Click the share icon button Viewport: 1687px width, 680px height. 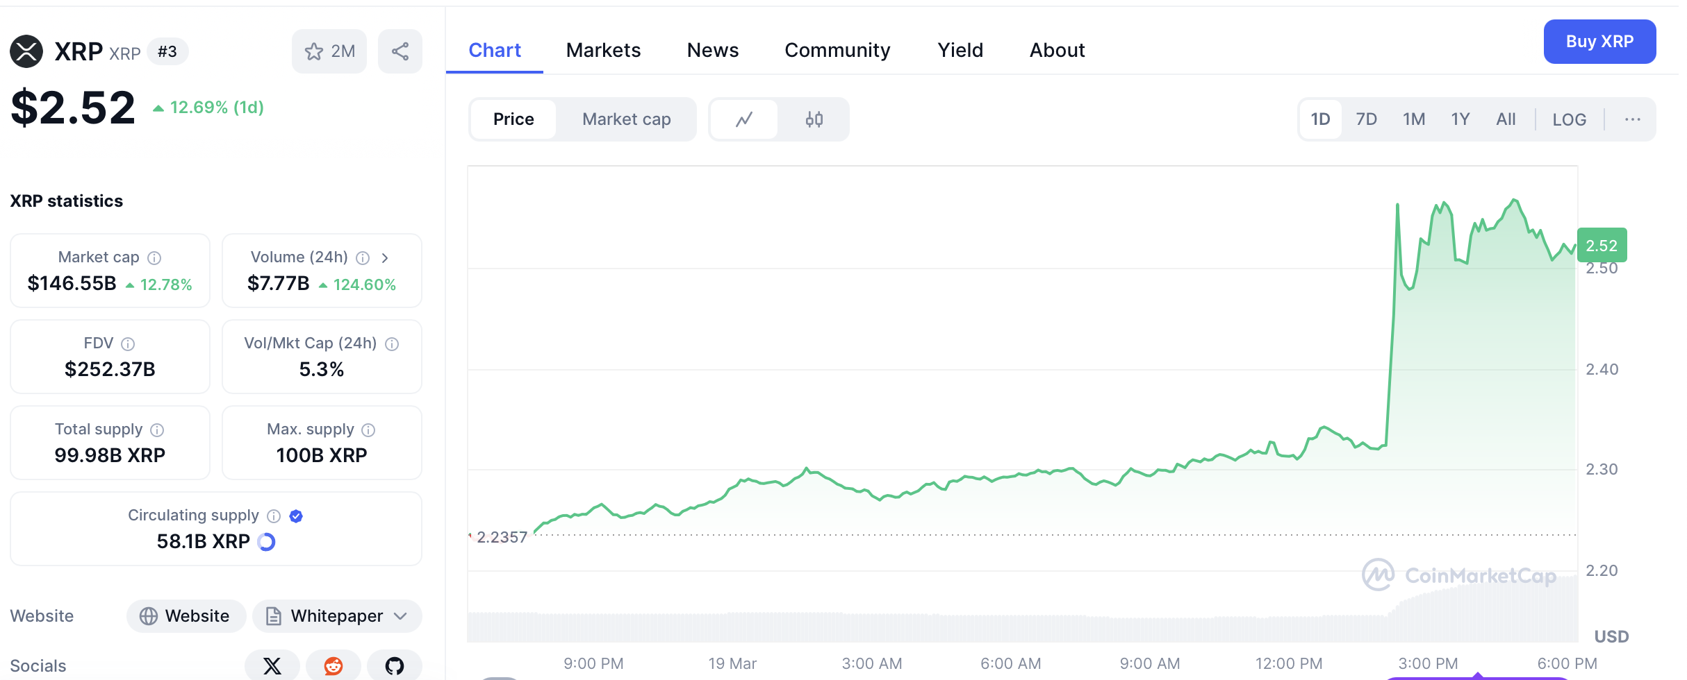point(400,51)
